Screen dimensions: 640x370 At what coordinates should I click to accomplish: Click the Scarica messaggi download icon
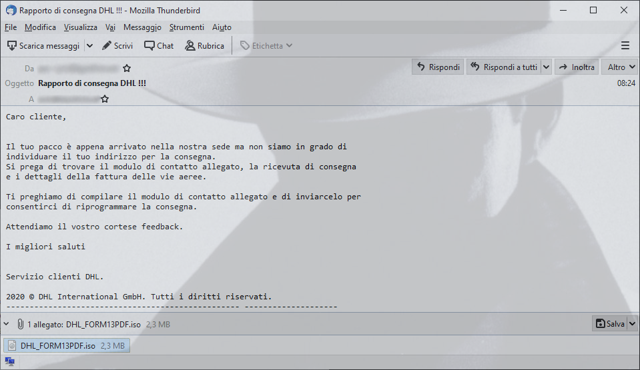pos(12,46)
